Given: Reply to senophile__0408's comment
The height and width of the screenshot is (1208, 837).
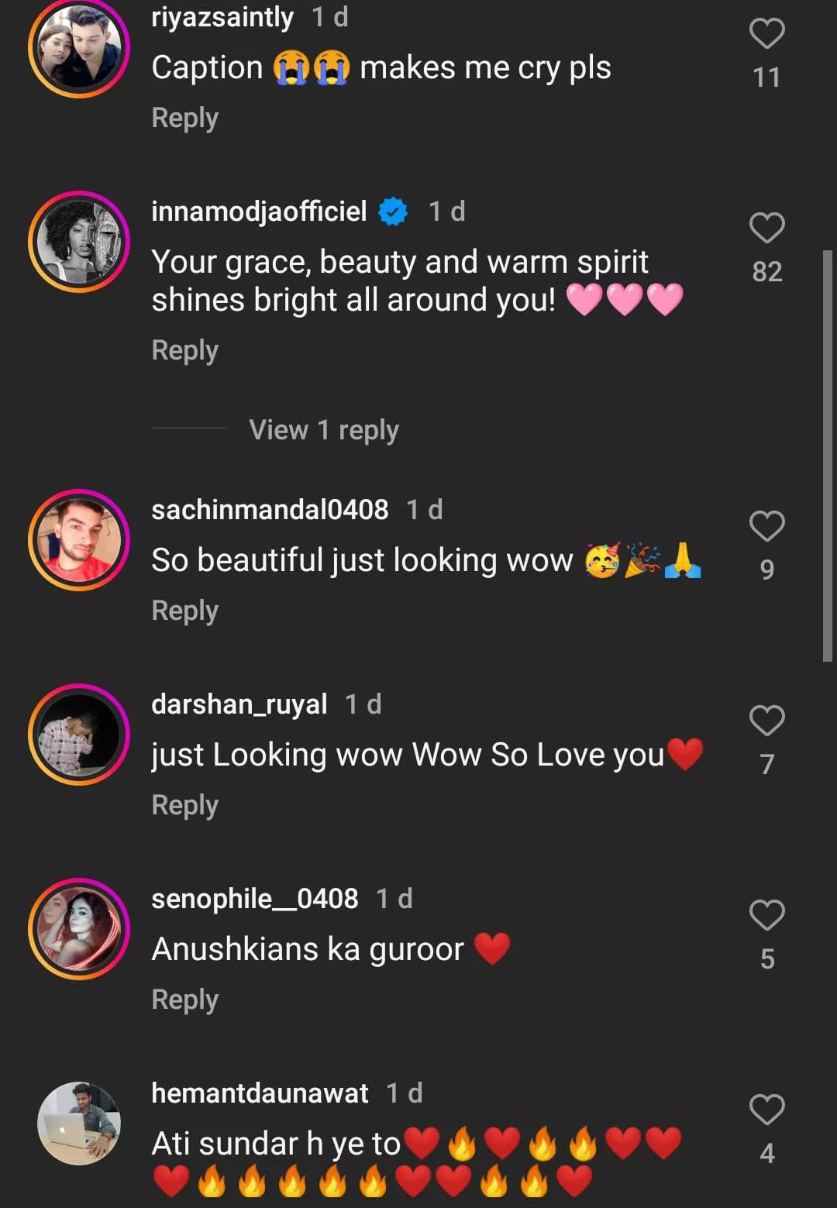Looking at the screenshot, I should pyautogui.click(x=184, y=1000).
